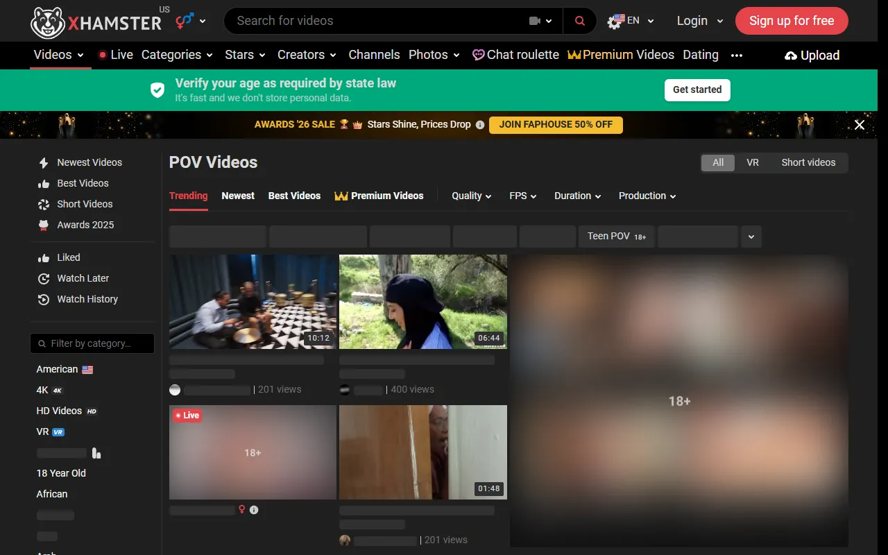Select the 4K category
The height and width of the screenshot is (555, 888).
coord(50,390)
